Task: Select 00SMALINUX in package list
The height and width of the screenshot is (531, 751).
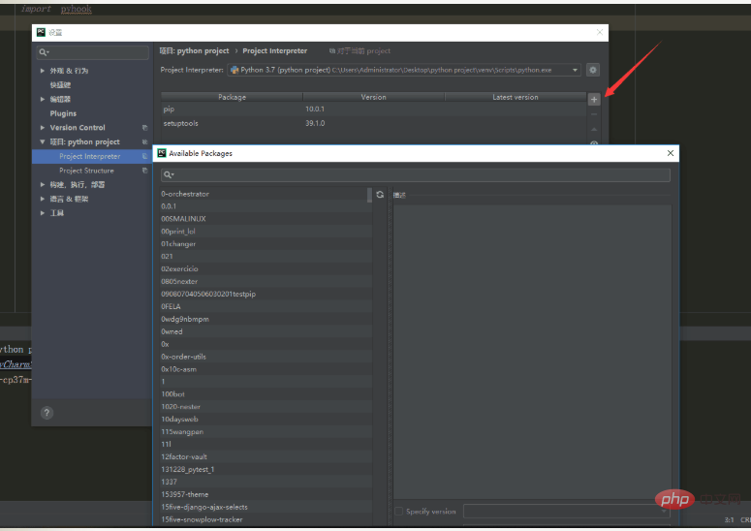Action: (x=266, y=219)
